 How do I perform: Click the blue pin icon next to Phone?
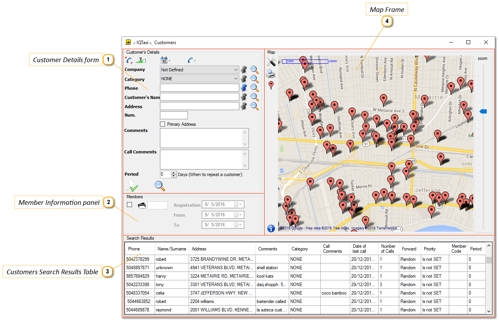pos(244,87)
